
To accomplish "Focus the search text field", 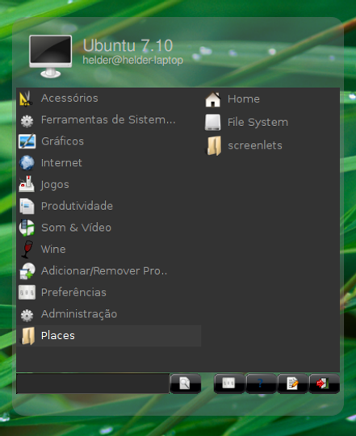I will tap(93, 384).
